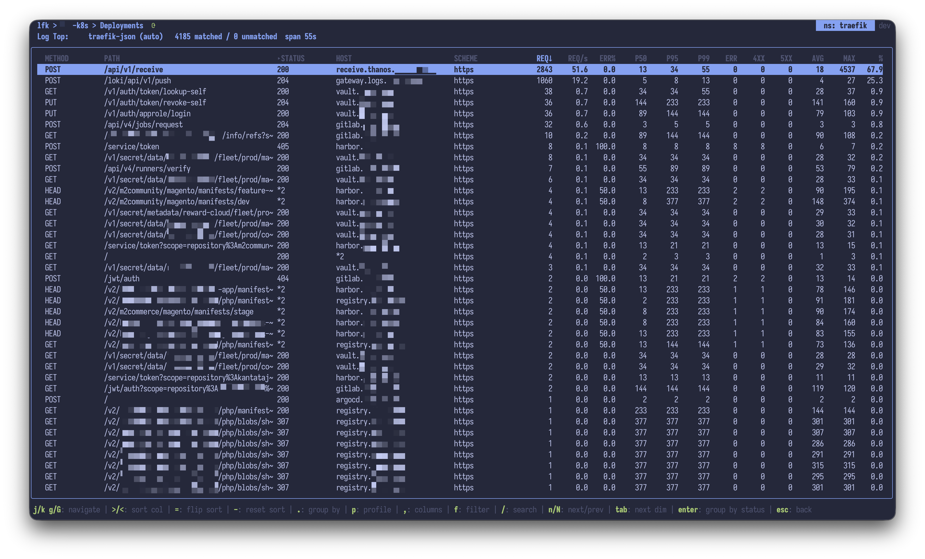Select the /v2/m2community/magento/manifests/dev row
The width and height of the screenshot is (925, 559).
coord(460,201)
